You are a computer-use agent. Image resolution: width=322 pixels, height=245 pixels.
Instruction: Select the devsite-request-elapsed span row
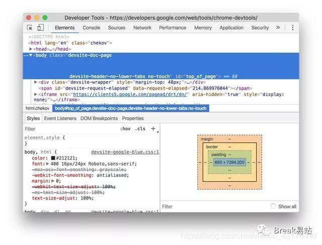[145, 88]
